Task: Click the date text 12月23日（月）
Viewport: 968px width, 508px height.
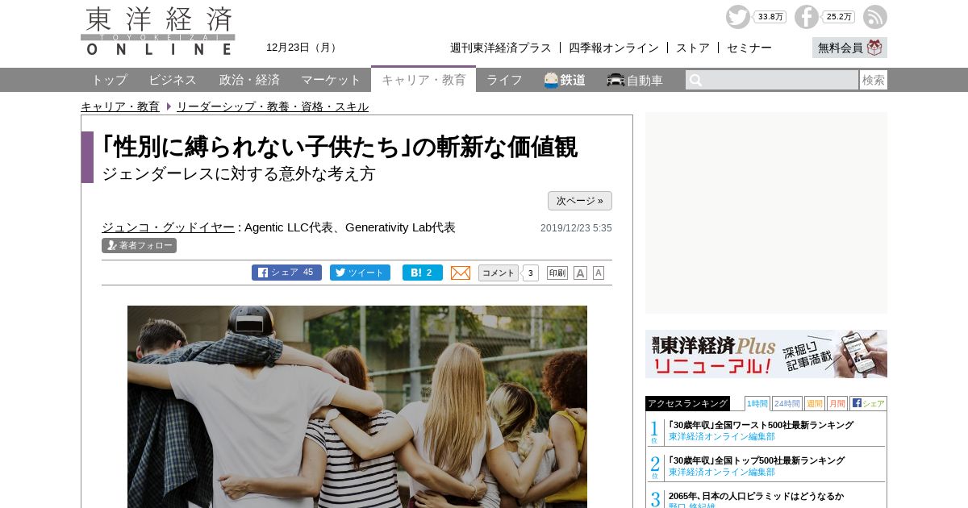Action: (x=303, y=48)
